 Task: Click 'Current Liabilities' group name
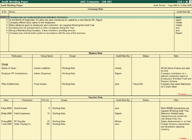[42, 68]
